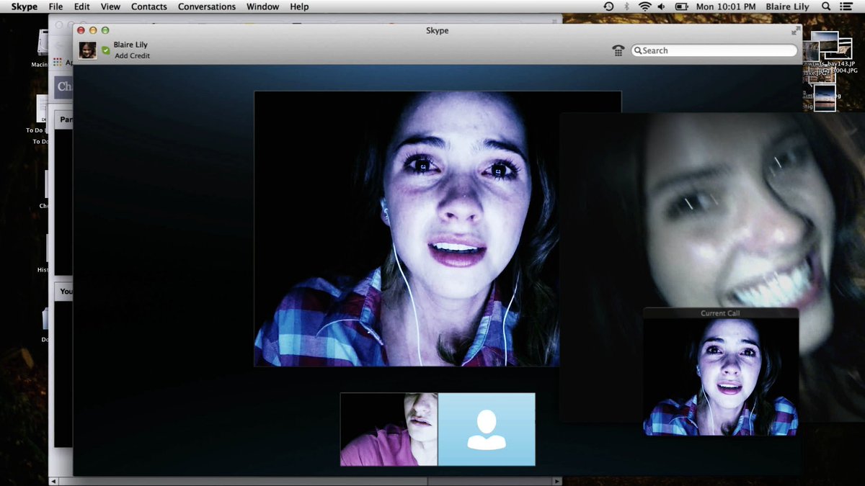Viewport: 865px width, 486px height.
Task: Click the browser's right scroll arrow
Action: [556, 481]
